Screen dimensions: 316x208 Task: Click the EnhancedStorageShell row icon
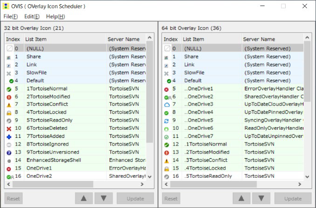point(9,161)
